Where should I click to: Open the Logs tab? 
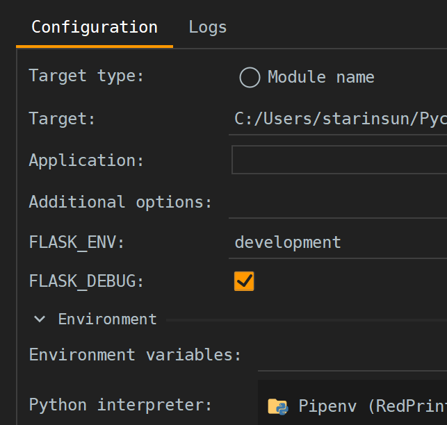(207, 28)
